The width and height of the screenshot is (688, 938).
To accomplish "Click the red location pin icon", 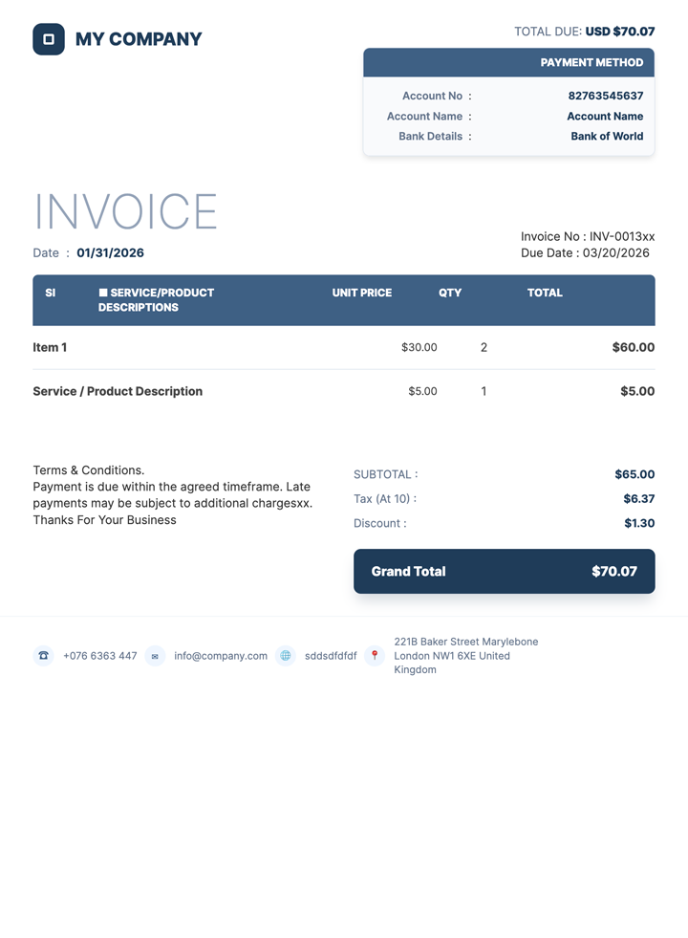I will (375, 656).
